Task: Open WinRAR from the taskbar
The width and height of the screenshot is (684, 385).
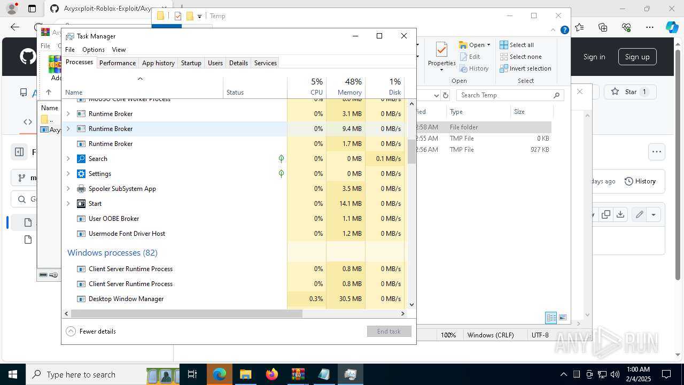Action: (x=298, y=374)
